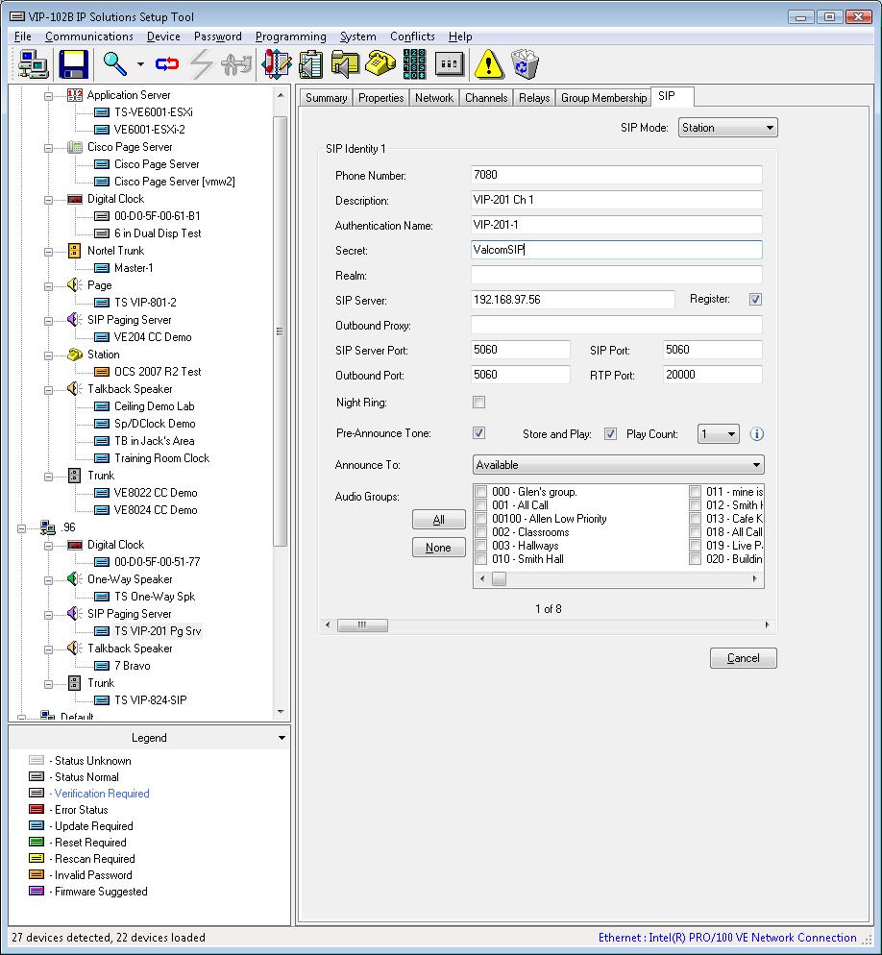Screen dimensions: 882x955
Task: Click the Realm input field
Action: tap(616, 276)
